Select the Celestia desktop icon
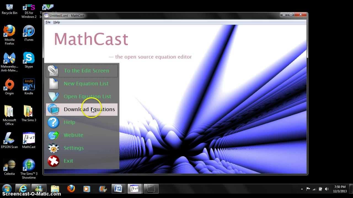 click(9, 167)
